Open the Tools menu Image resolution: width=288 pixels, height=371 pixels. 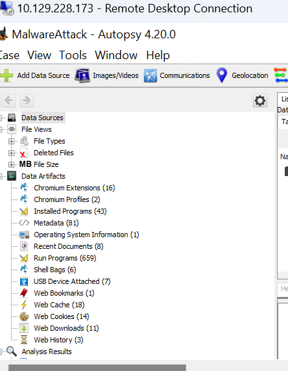73,55
